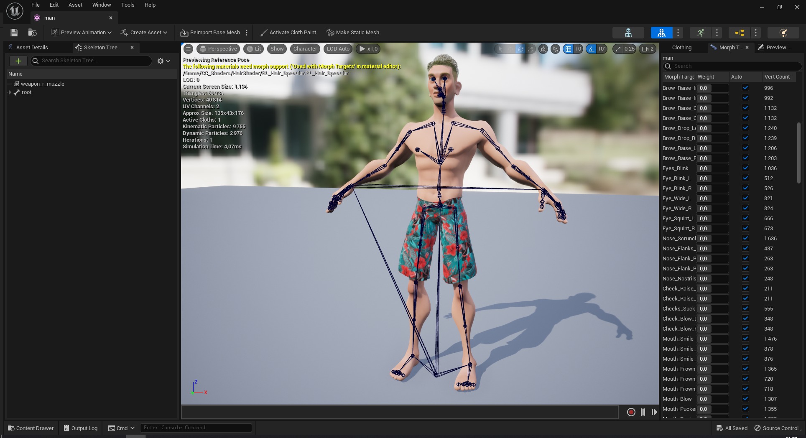Change playback speed x1,0
806x438 pixels.
click(368, 49)
